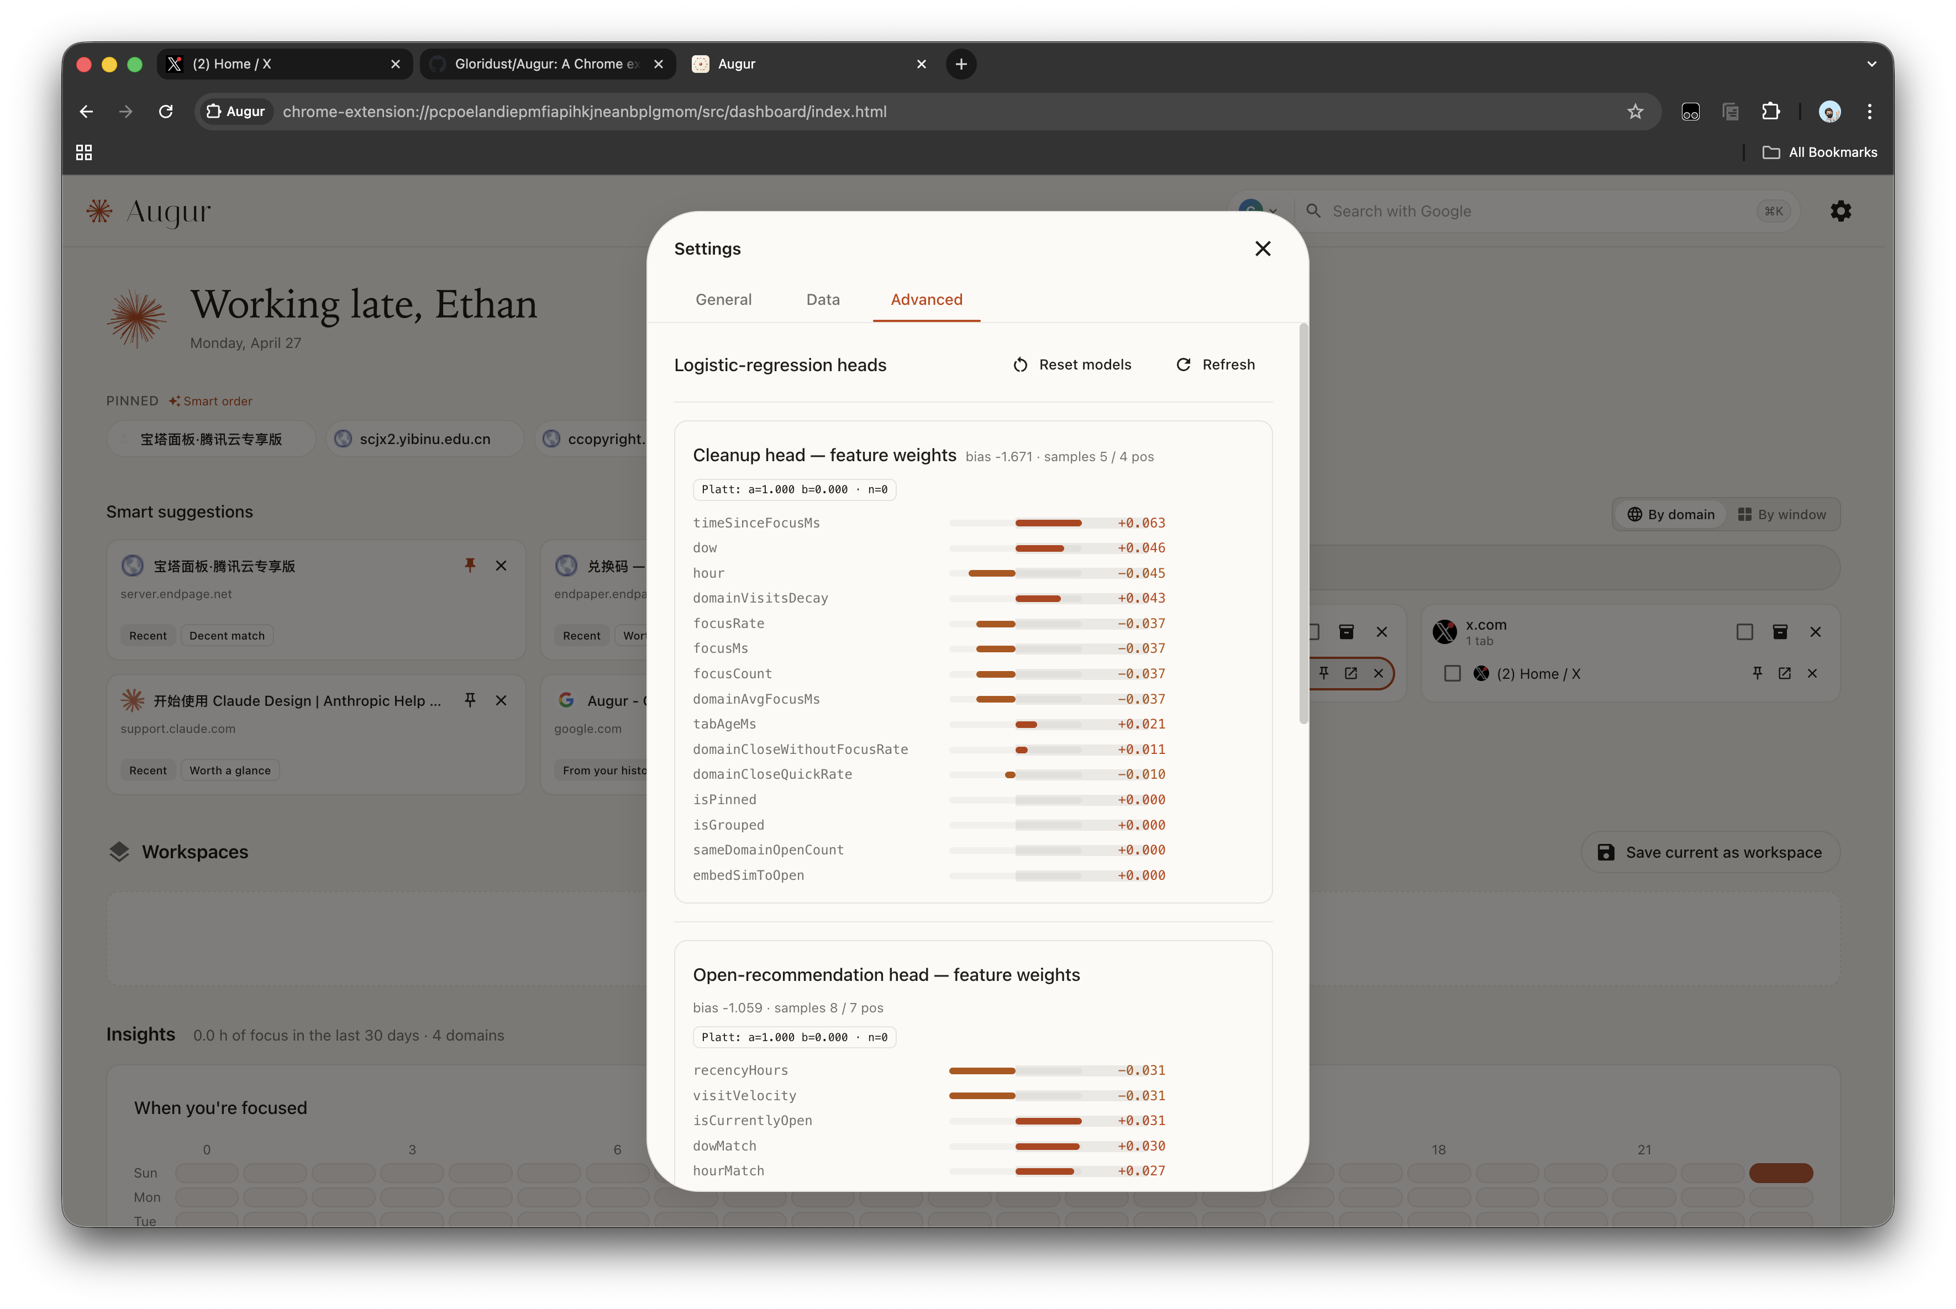
Task: Dismiss the Claude Design suggestion card
Action: pos(501,700)
